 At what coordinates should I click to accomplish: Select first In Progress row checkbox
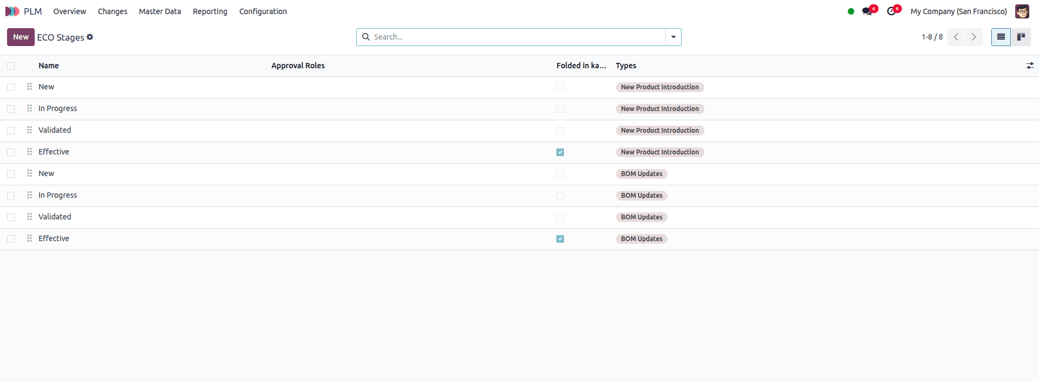[x=11, y=109]
